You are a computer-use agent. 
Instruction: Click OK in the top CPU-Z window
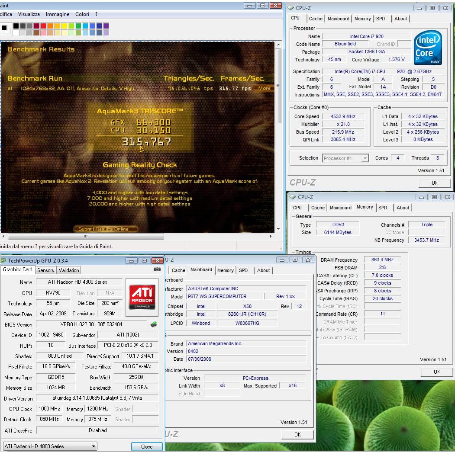click(x=434, y=183)
